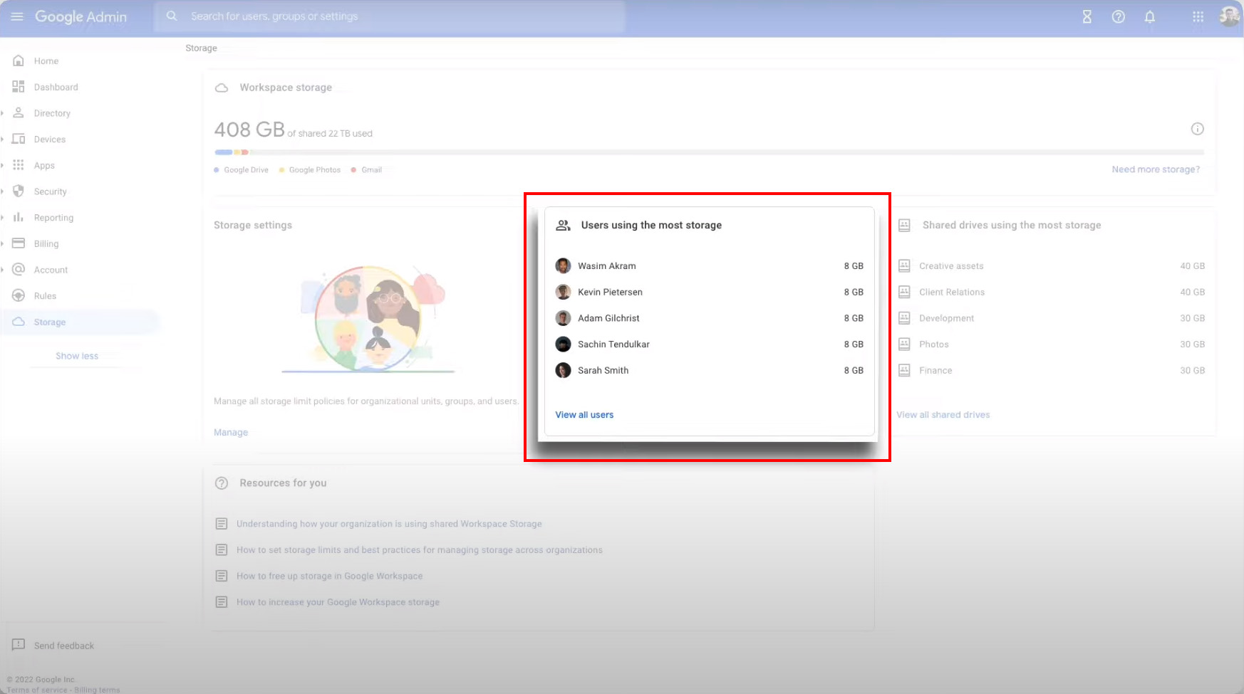Open the Dashboard page
The height and width of the screenshot is (694, 1244).
coord(56,86)
